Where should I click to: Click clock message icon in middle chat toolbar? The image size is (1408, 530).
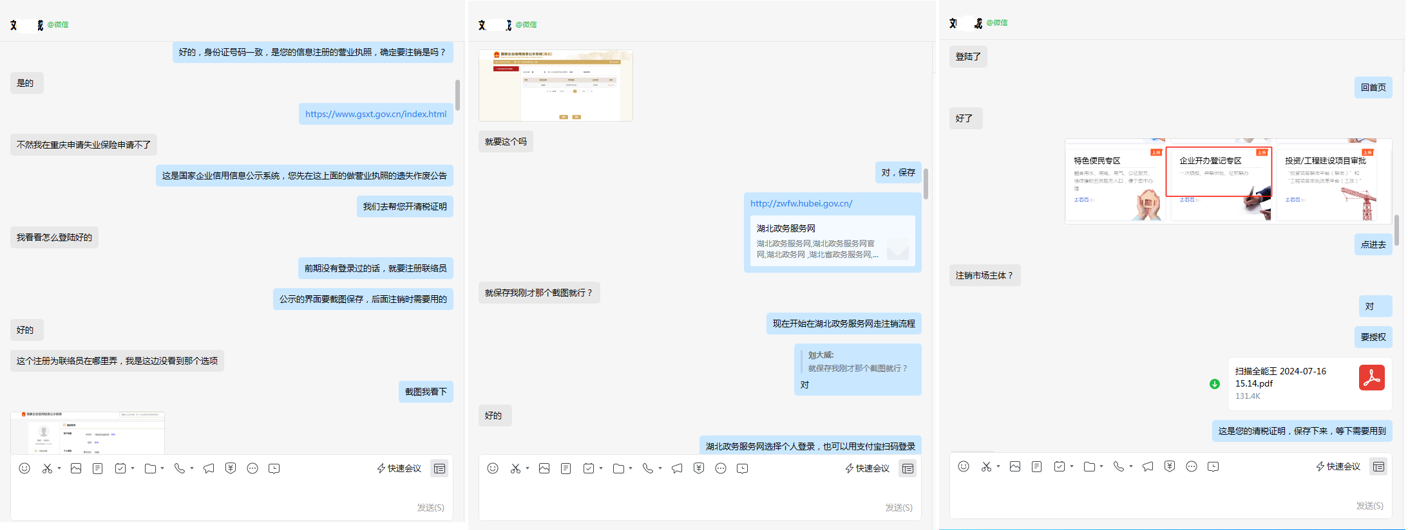pyautogui.click(x=743, y=468)
